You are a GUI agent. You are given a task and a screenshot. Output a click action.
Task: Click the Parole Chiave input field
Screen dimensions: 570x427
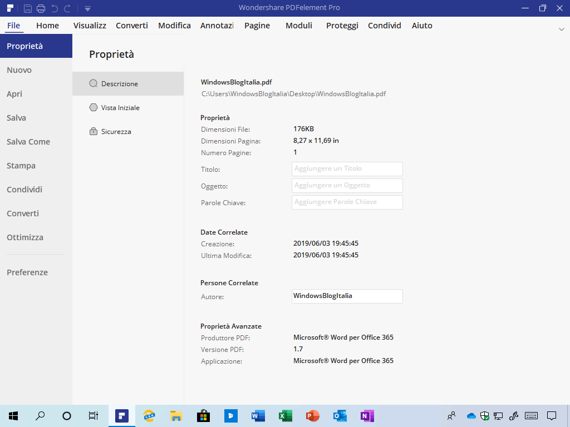click(347, 202)
